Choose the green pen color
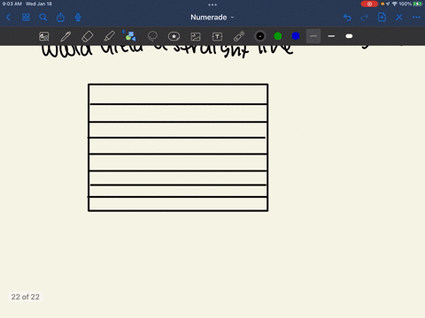 (278, 36)
